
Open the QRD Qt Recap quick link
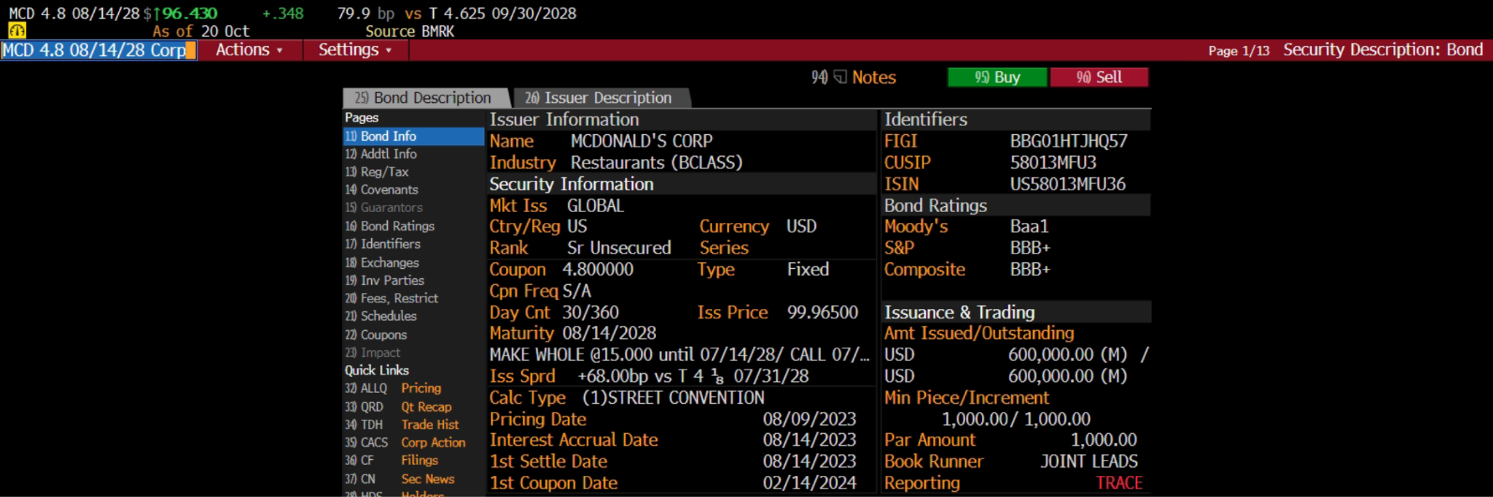tap(398, 407)
